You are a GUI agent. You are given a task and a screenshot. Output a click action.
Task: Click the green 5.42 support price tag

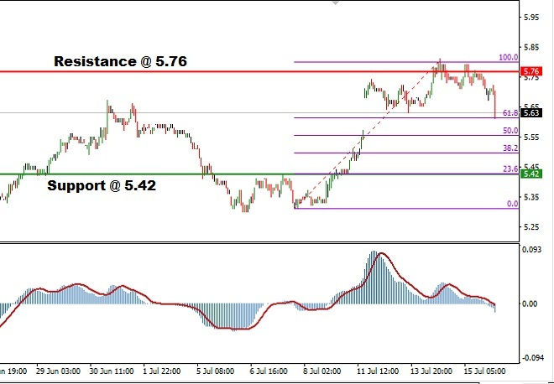pyautogui.click(x=531, y=174)
